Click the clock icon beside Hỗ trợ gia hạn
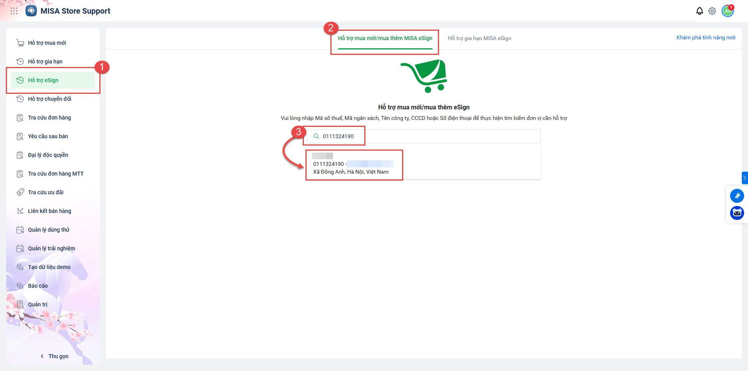This screenshot has width=748, height=371. tap(20, 62)
